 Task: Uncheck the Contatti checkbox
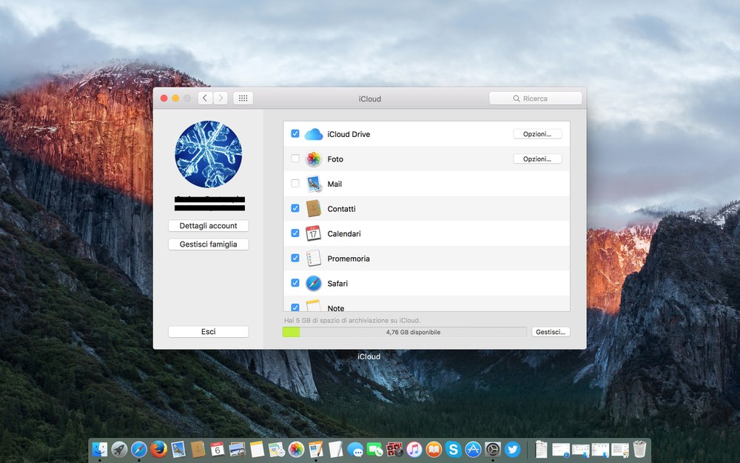(295, 209)
